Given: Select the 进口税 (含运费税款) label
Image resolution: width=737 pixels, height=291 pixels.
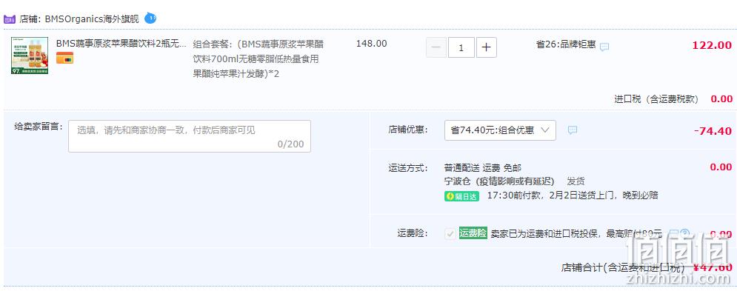Looking at the screenshot, I should pyautogui.click(x=656, y=99).
